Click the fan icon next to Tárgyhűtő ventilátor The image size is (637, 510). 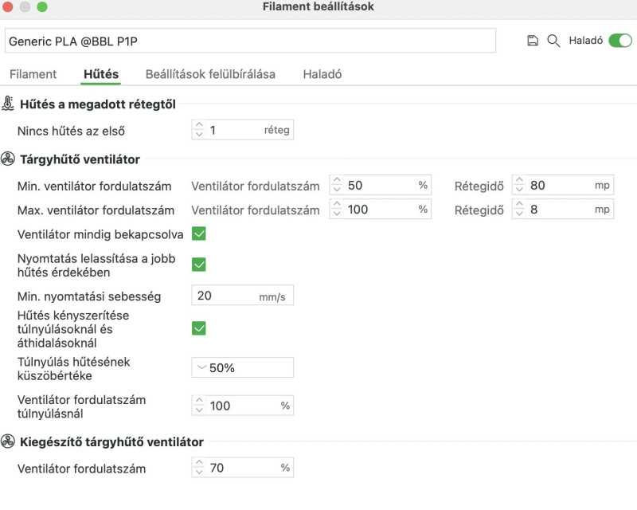tap(8, 159)
